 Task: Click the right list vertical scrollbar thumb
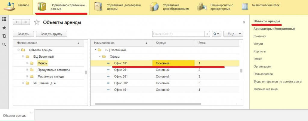point(241,71)
